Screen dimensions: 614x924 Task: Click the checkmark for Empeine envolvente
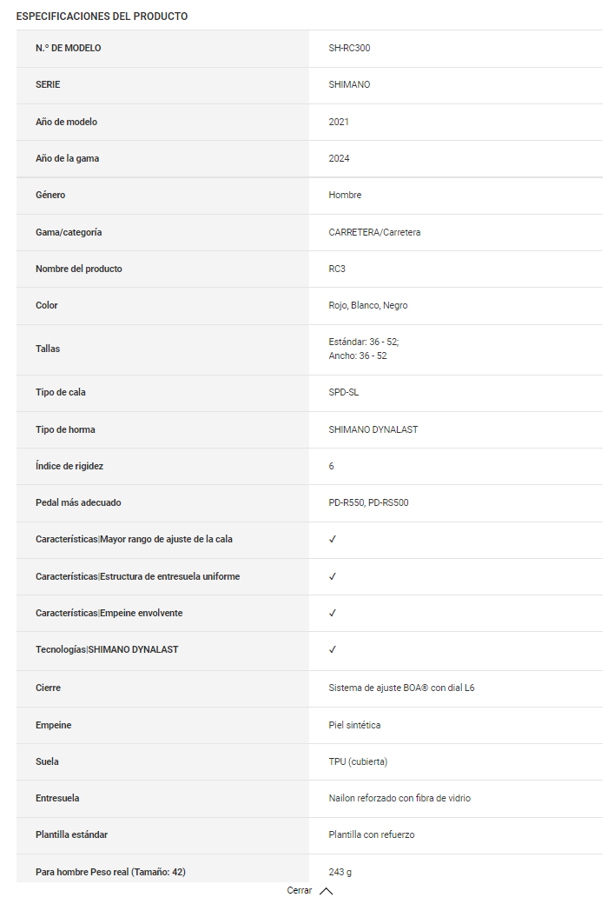333,613
